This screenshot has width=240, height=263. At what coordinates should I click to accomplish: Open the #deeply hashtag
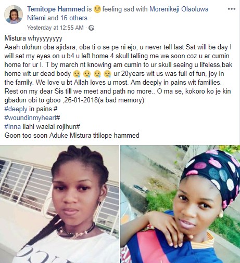(x=16, y=109)
